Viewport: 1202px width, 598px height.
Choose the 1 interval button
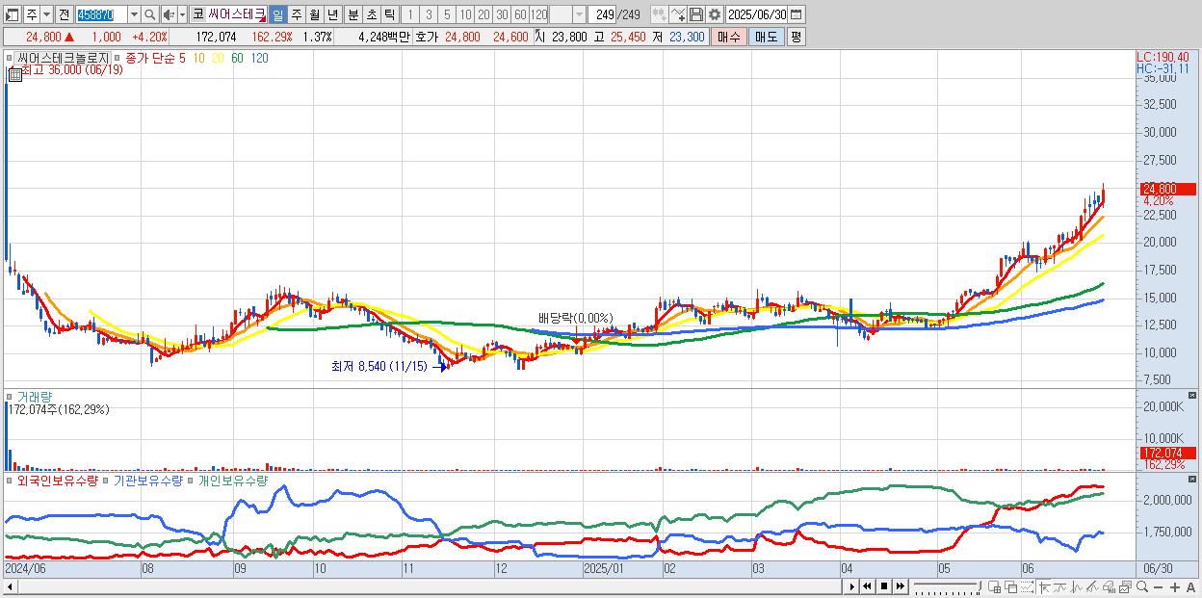pos(409,14)
